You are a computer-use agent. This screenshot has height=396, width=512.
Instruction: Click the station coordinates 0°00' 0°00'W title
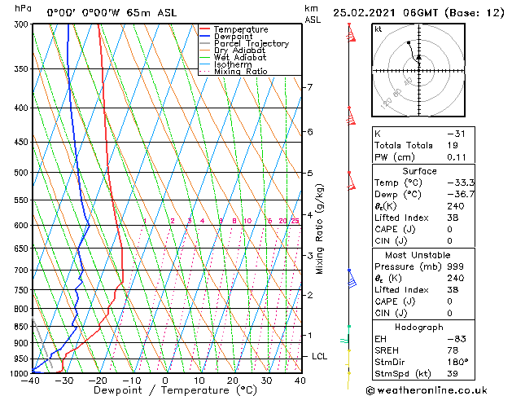(x=84, y=13)
